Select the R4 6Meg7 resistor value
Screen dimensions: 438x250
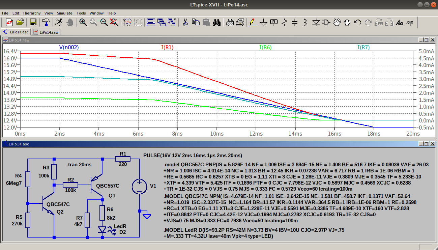[x=14, y=183]
